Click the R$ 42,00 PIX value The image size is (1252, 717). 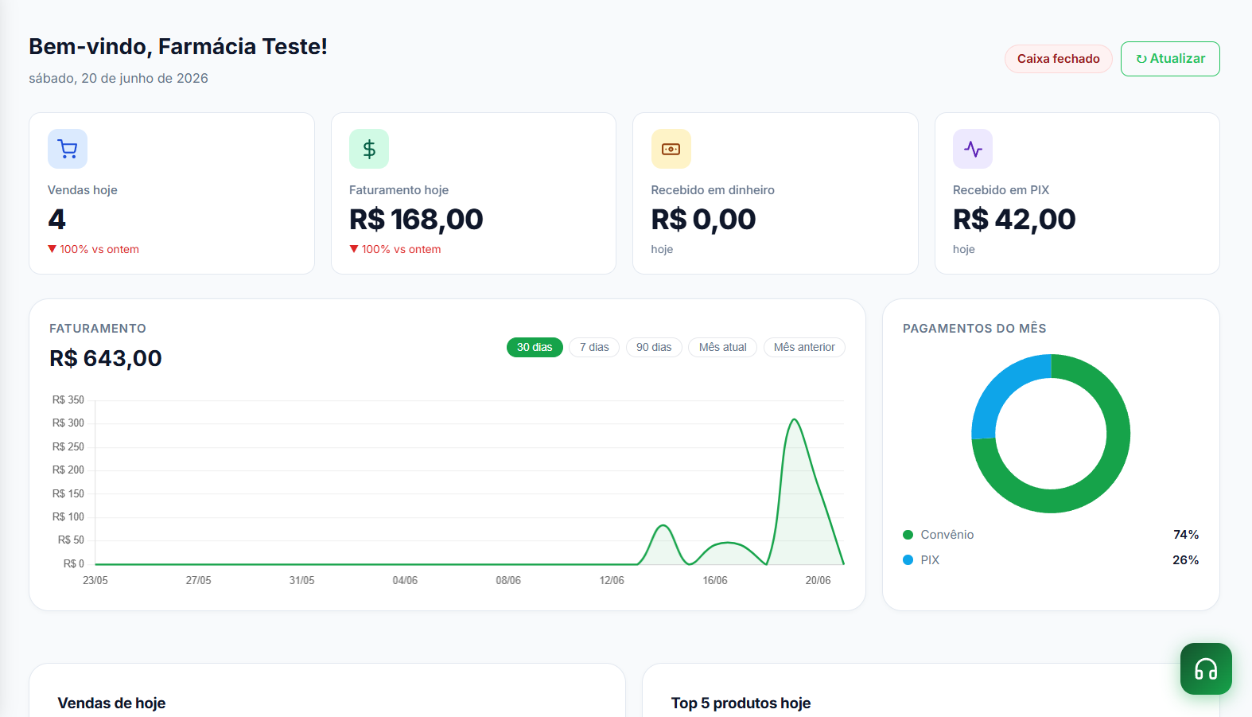click(x=1014, y=219)
